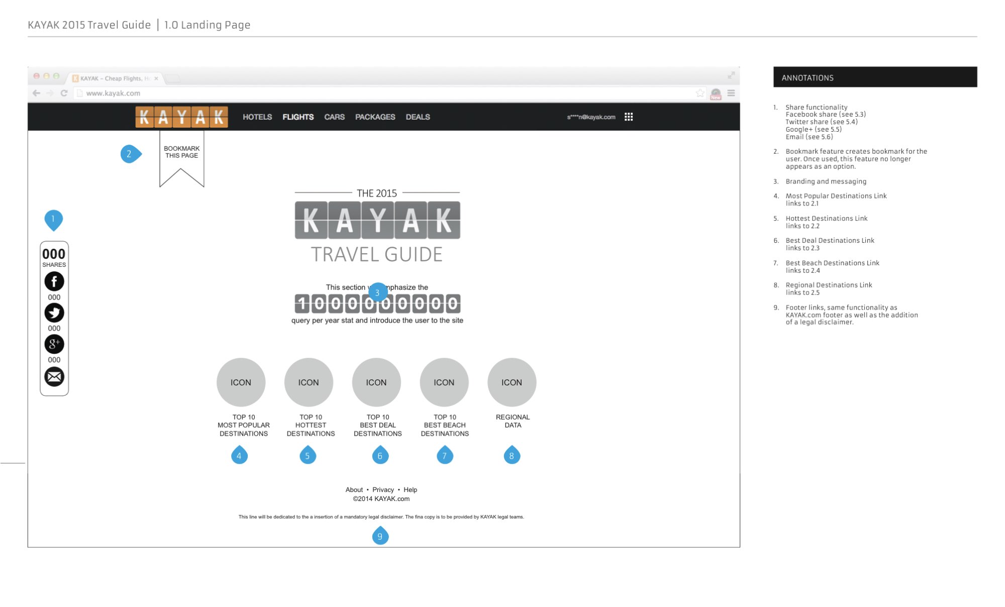
Task: Click the browser bookmark star icon
Action: (700, 93)
